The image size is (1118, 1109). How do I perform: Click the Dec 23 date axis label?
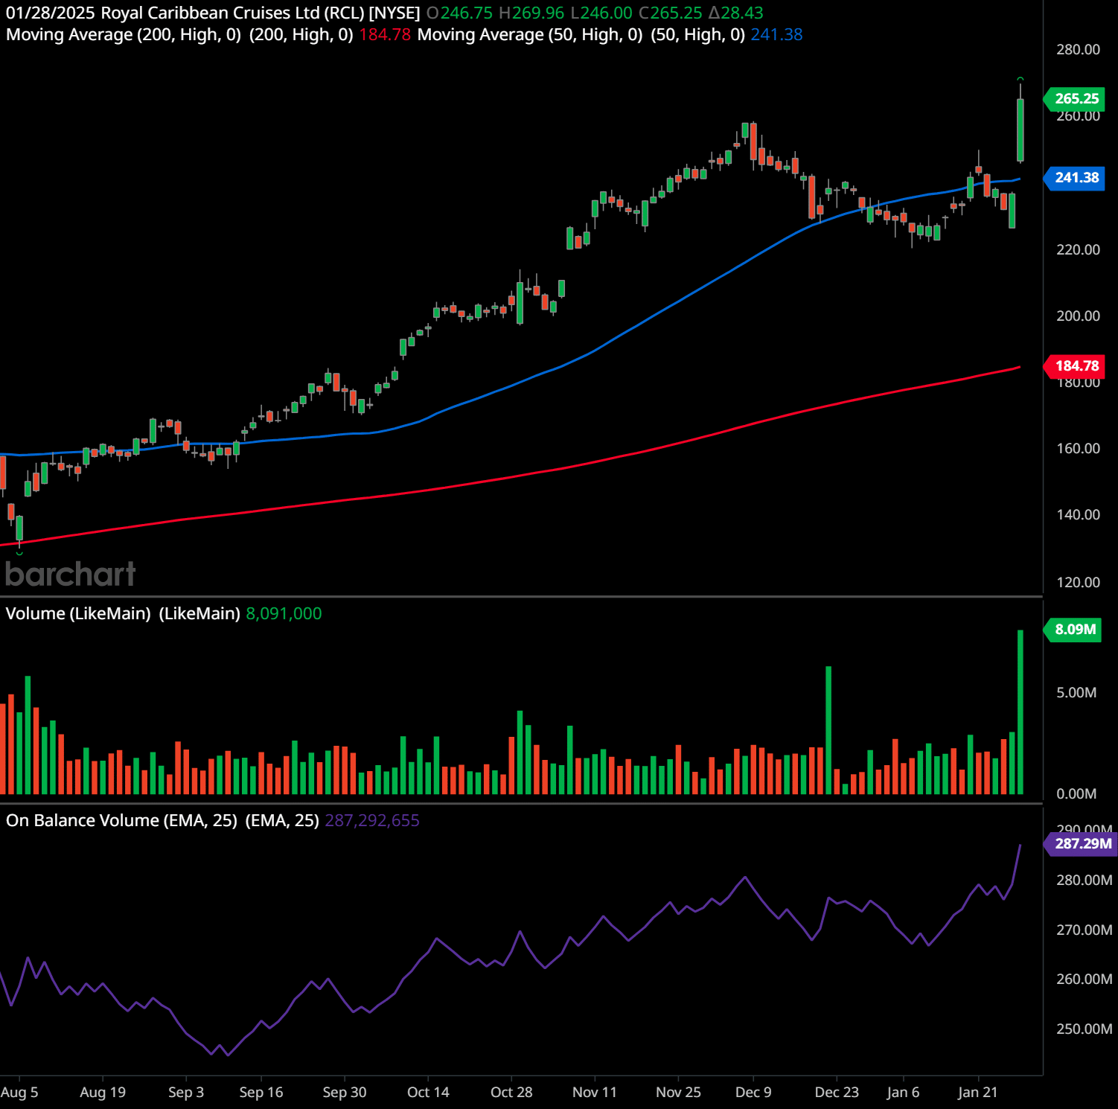[x=837, y=1093]
